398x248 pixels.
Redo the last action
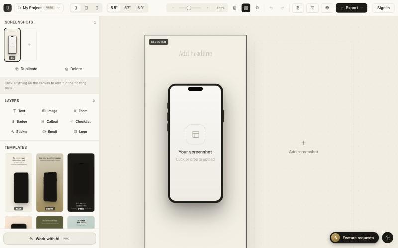[282, 8]
